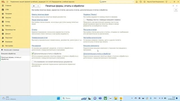Open Microsoft Teams in taskbar
This screenshot has width=180, height=101.
pos(100,98)
